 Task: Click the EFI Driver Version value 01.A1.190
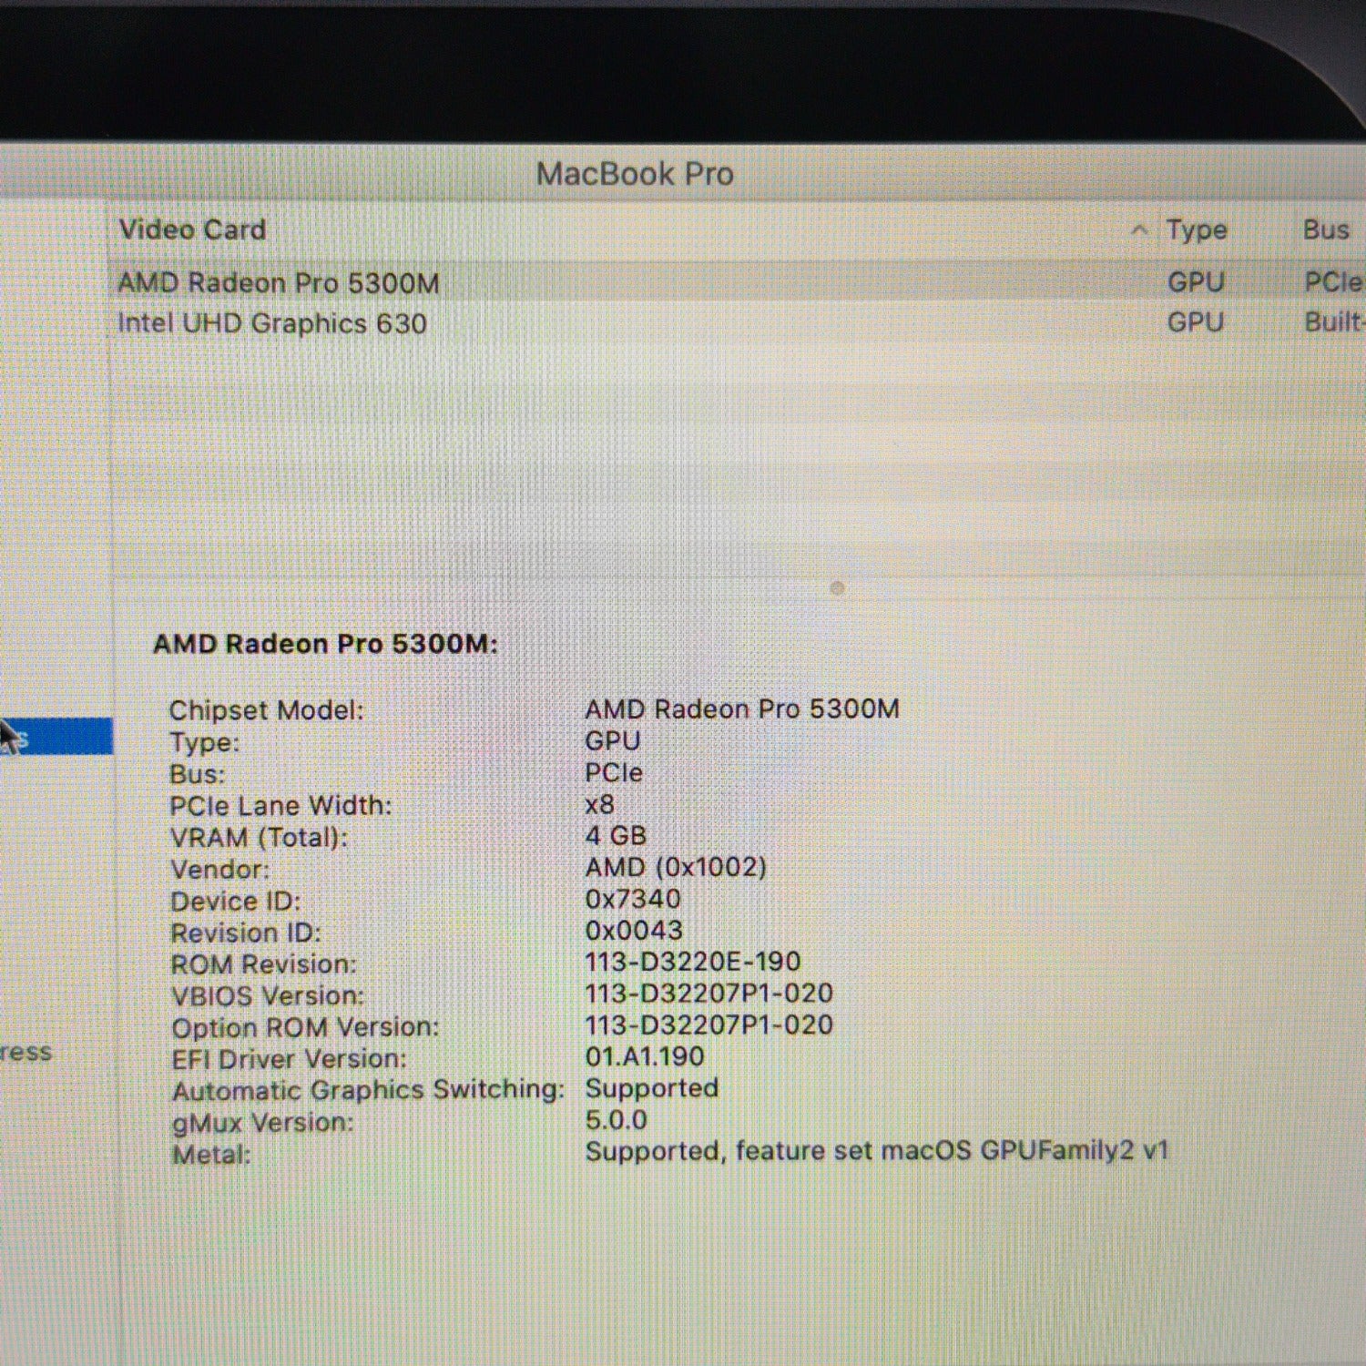tap(645, 1056)
